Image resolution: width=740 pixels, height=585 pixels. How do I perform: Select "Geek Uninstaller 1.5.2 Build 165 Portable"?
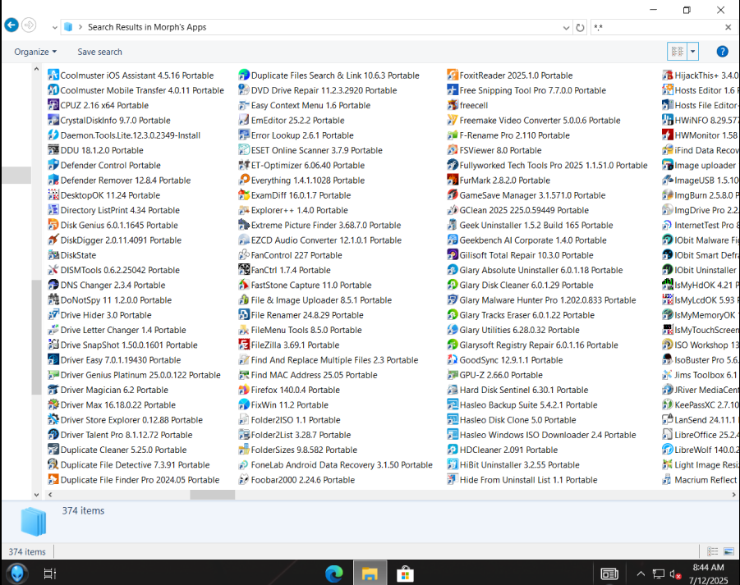(530, 226)
